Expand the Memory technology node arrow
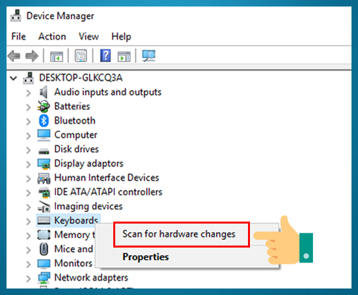This screenshot has width=358, height=295. coord(28,236)
